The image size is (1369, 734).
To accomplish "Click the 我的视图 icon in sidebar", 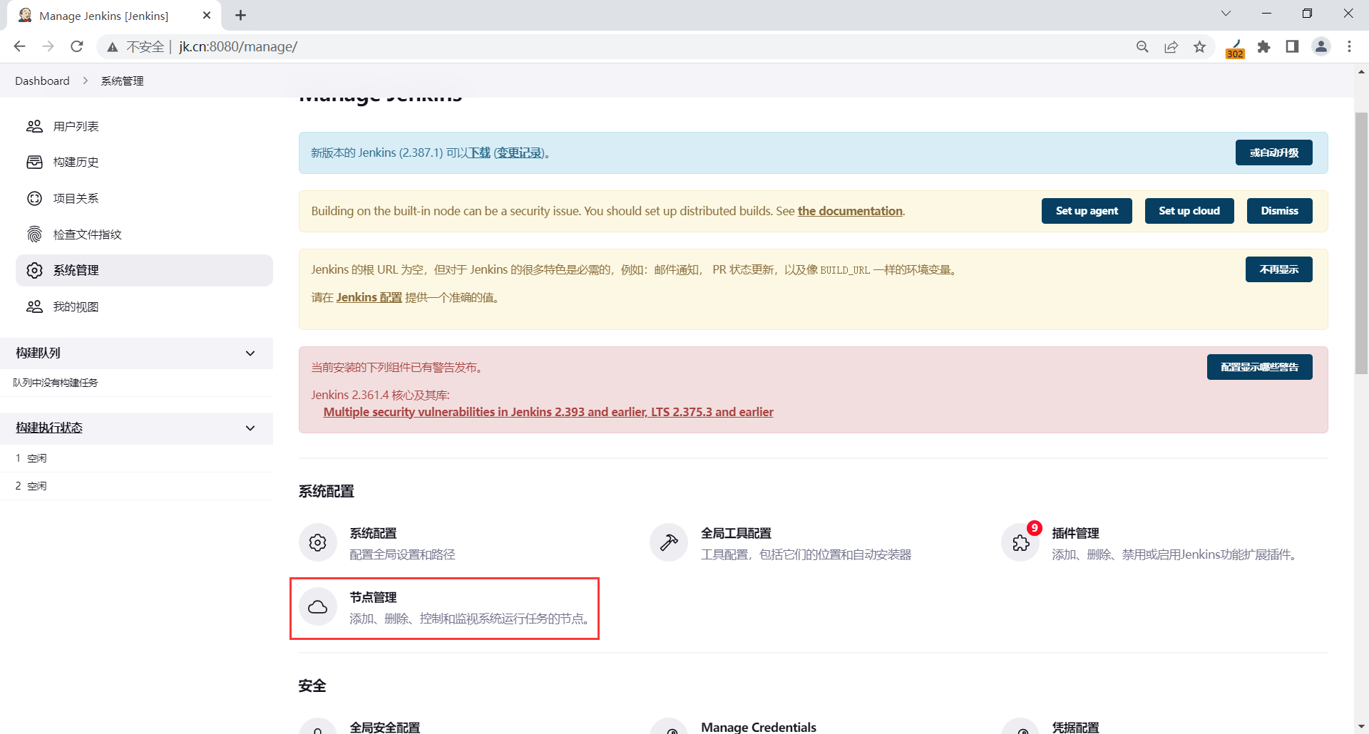I will click(34, 306).
